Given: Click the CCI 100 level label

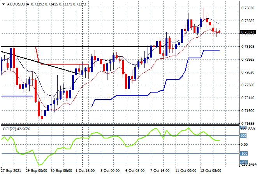Looking at the screenshot, I should tap(243, 136).
